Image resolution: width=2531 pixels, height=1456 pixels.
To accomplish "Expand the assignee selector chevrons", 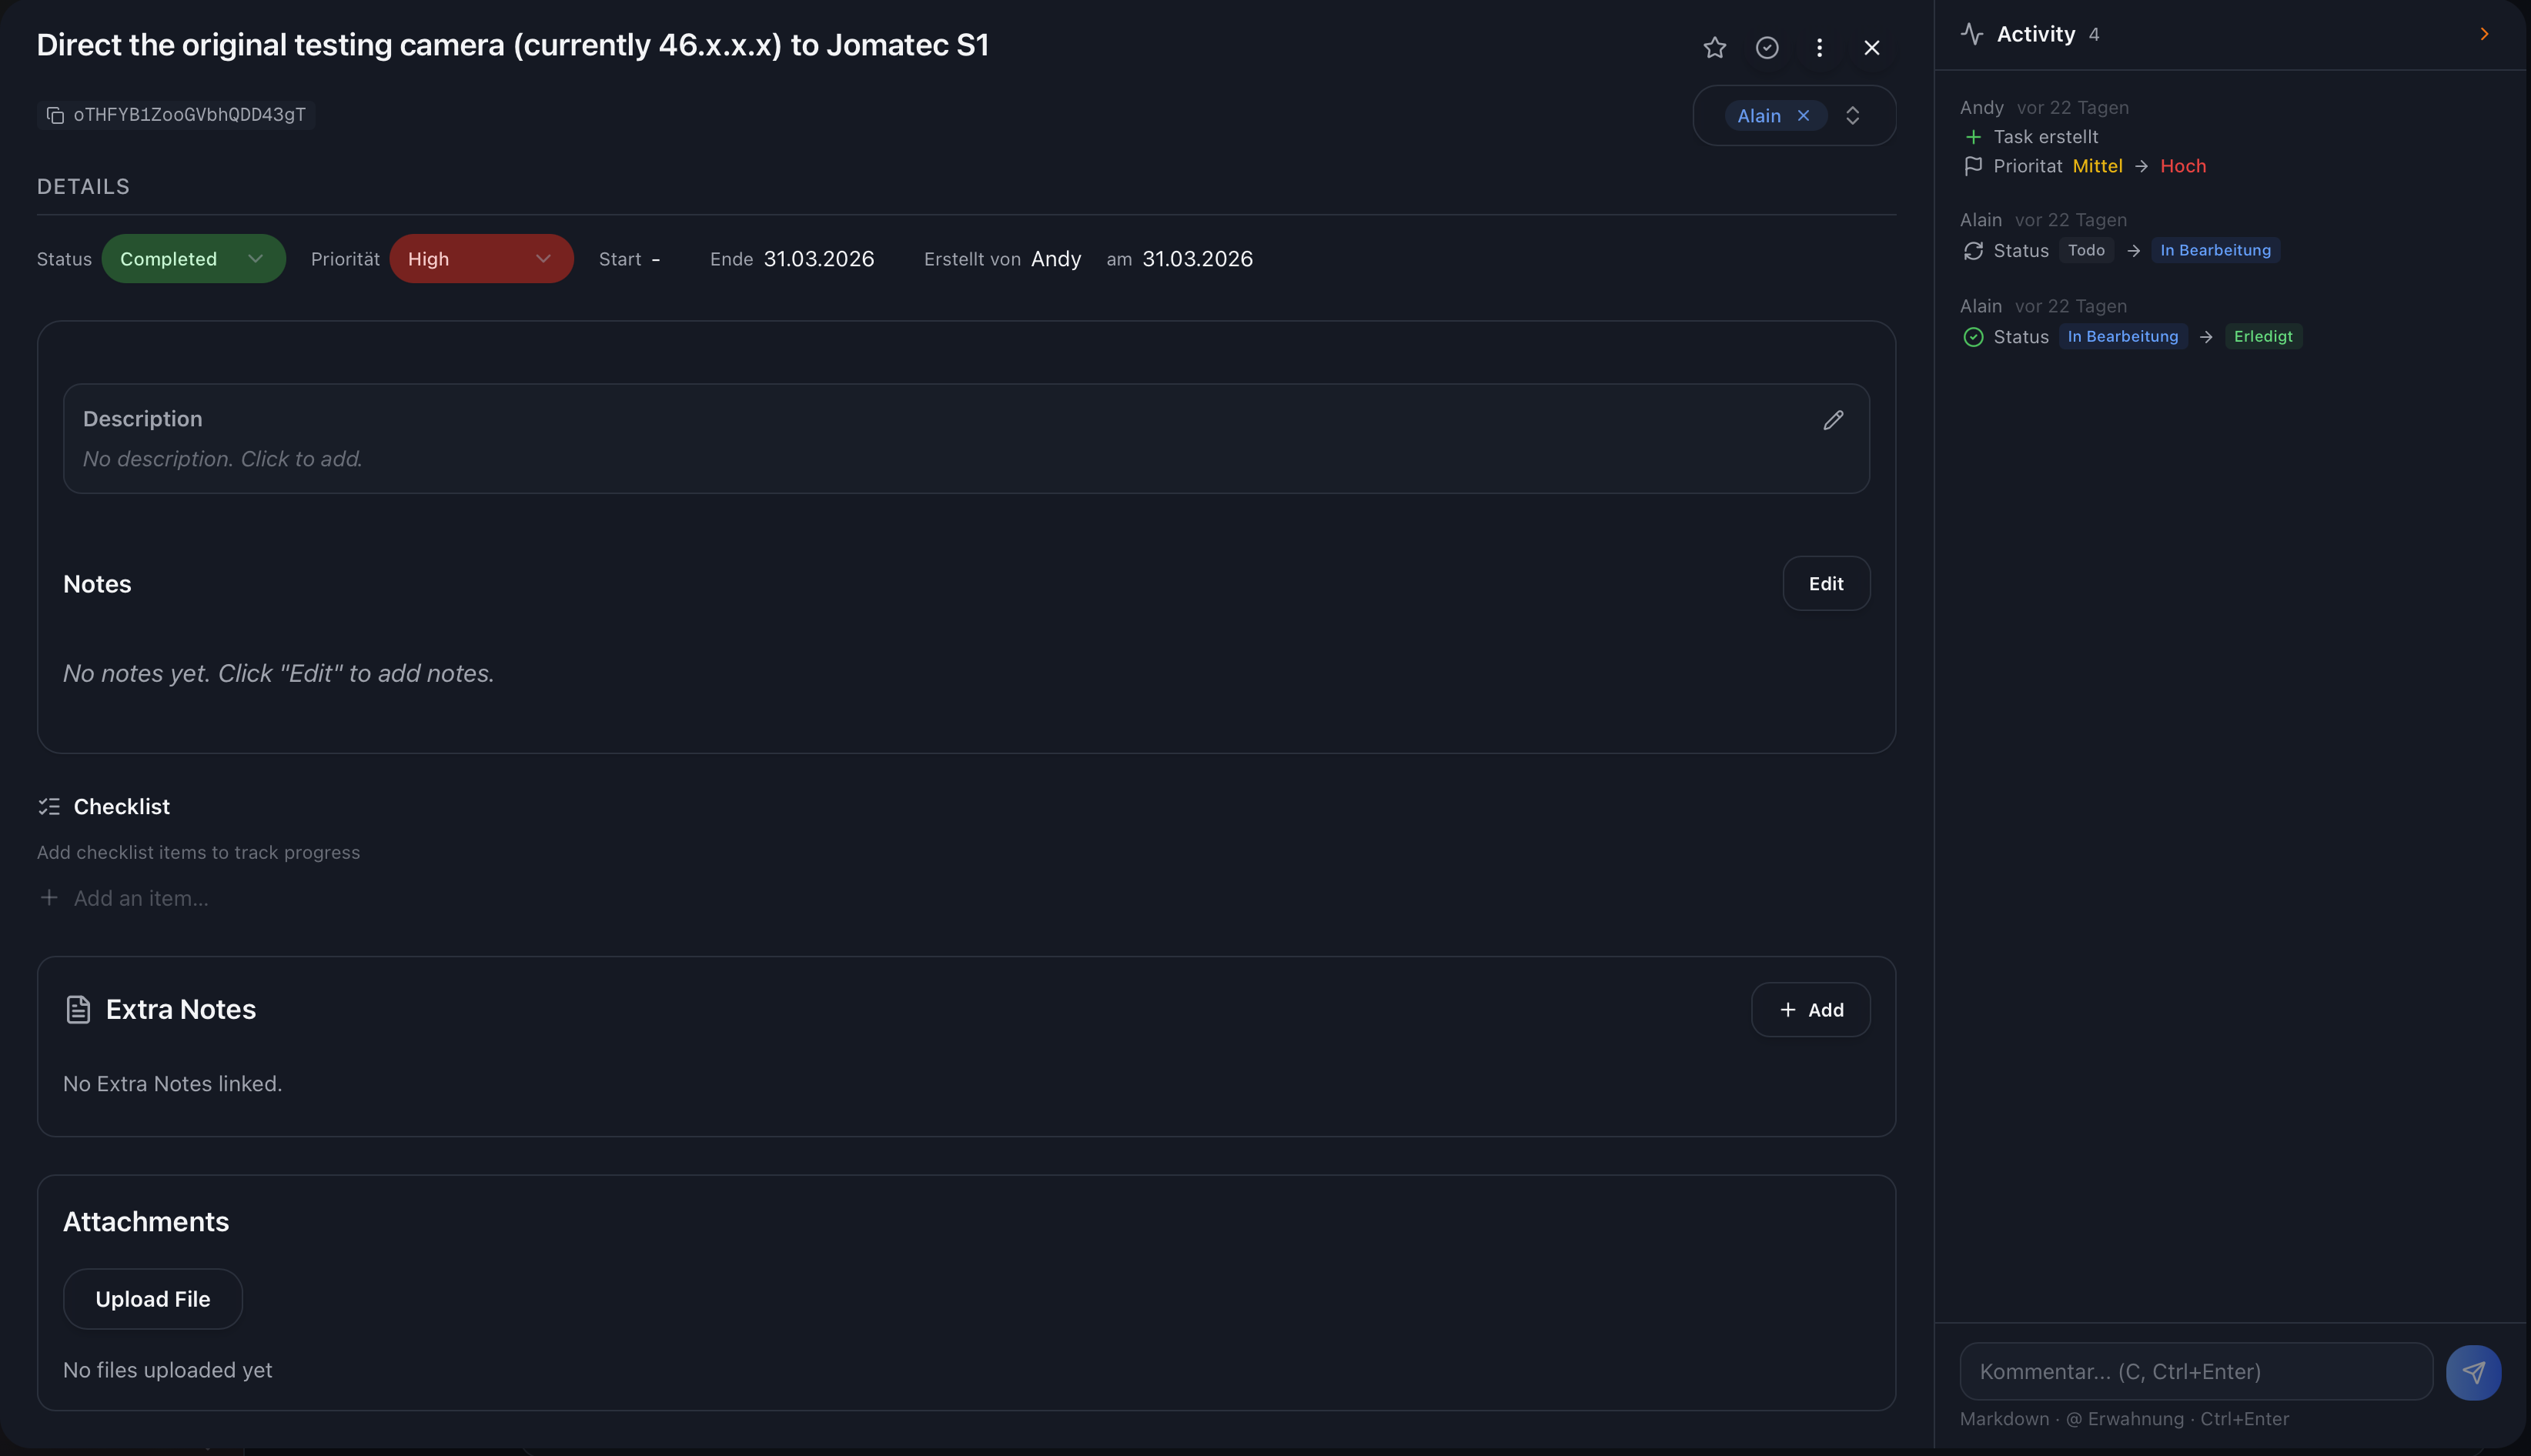I will tap(1852, 116).
